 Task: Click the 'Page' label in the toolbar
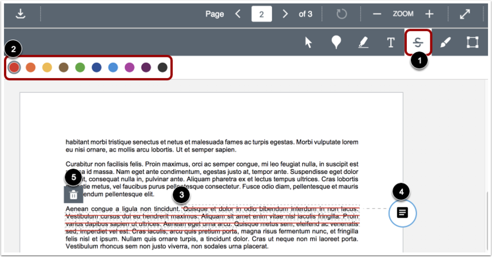[215, 14]
